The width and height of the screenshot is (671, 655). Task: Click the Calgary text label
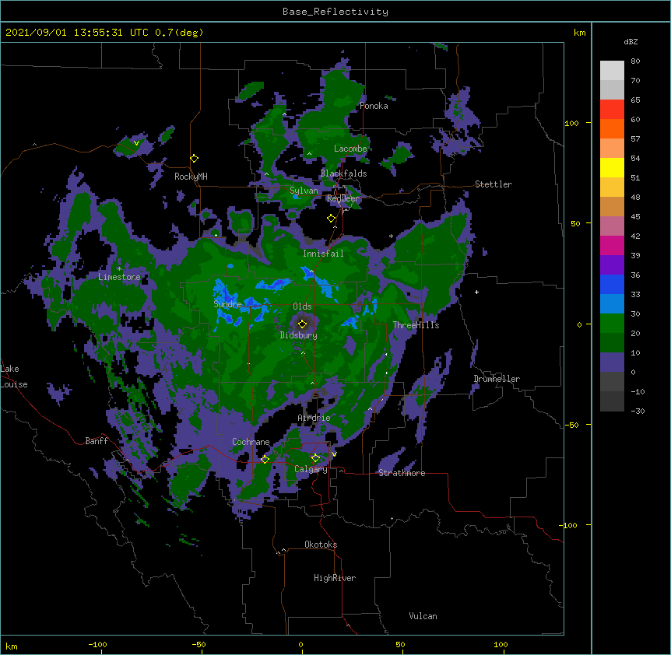coord(311,469)
